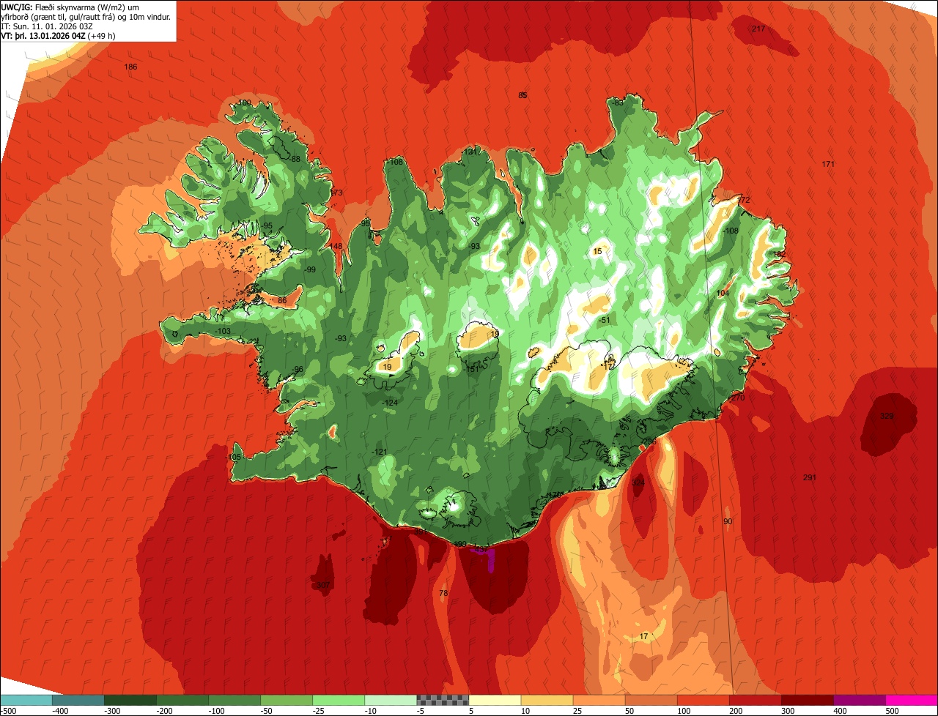The height and width of the screenshot is (716, 938).
Task: Click the map value -96 in west Iceland
Action: pyautogui.click(x=296, y=369)
